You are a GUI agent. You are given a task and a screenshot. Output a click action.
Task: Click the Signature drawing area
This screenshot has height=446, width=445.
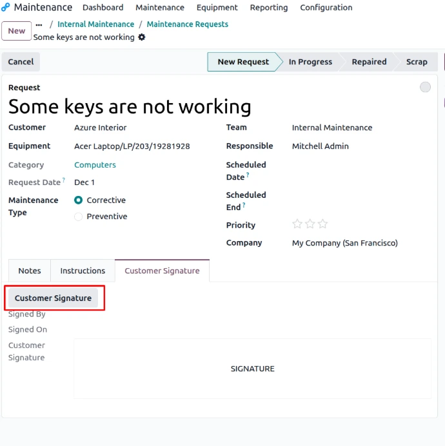(252, 369)
